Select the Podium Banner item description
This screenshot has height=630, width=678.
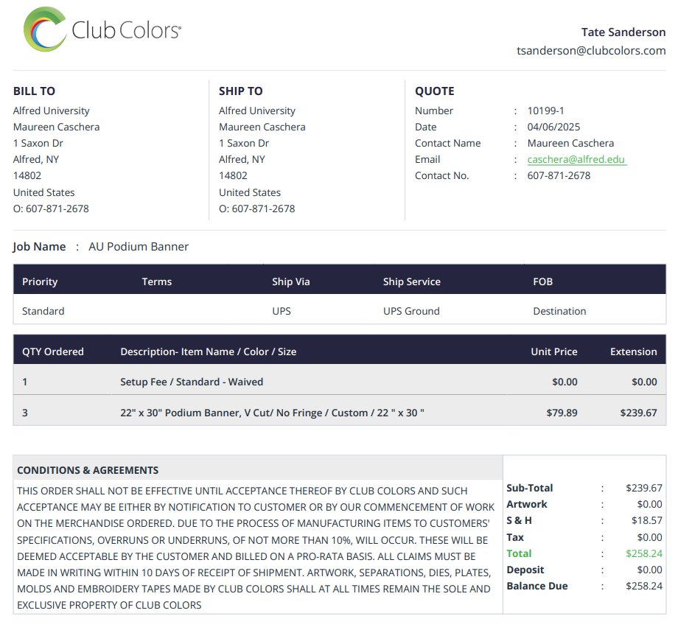272,413
